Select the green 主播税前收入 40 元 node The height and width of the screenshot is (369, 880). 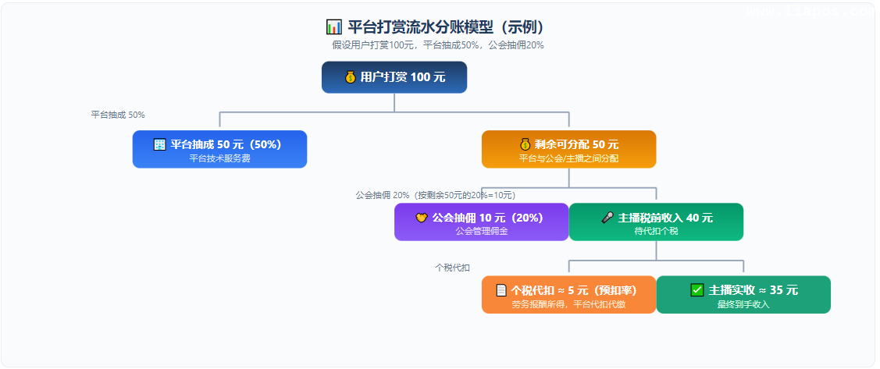tap(656, 222)
